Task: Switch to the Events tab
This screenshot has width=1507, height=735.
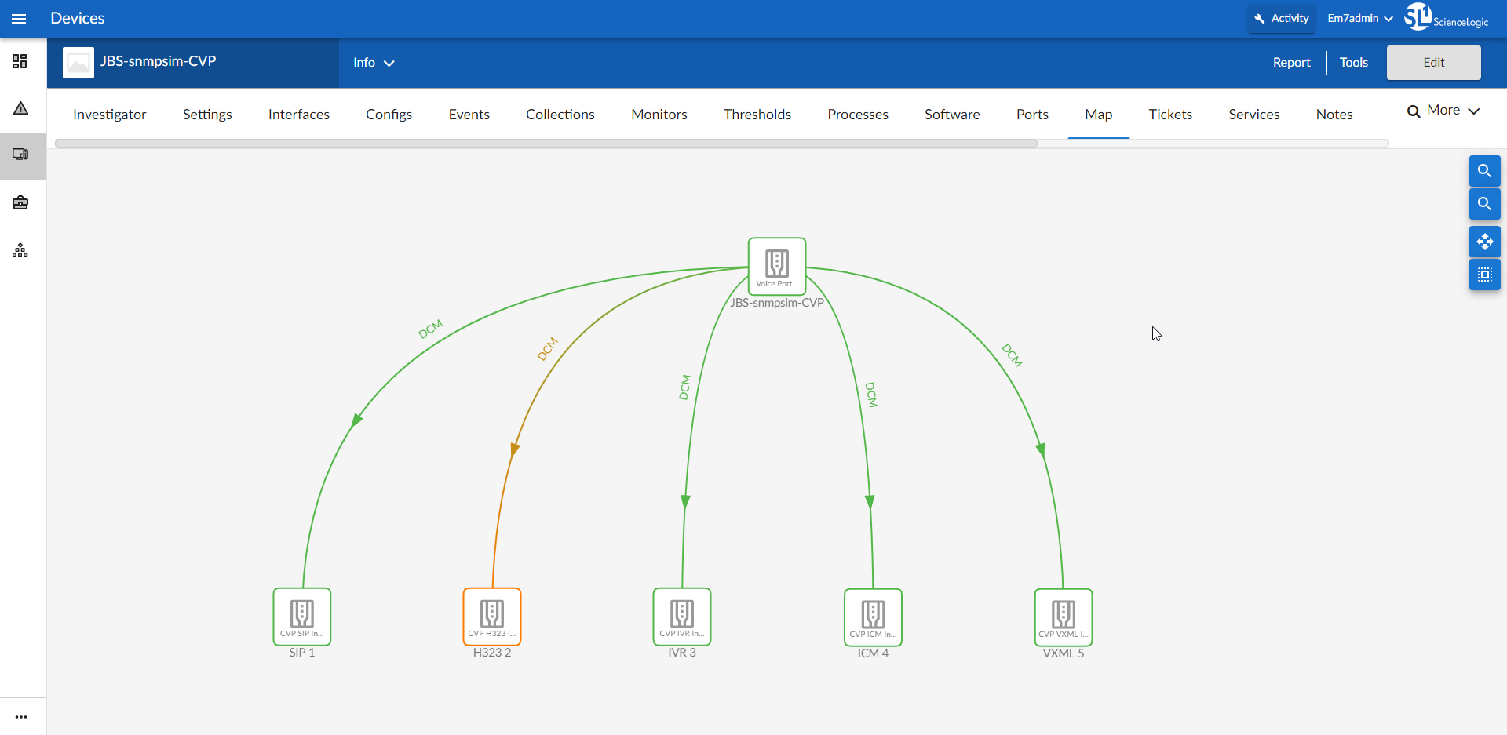Action: click(x=469, y=115)
